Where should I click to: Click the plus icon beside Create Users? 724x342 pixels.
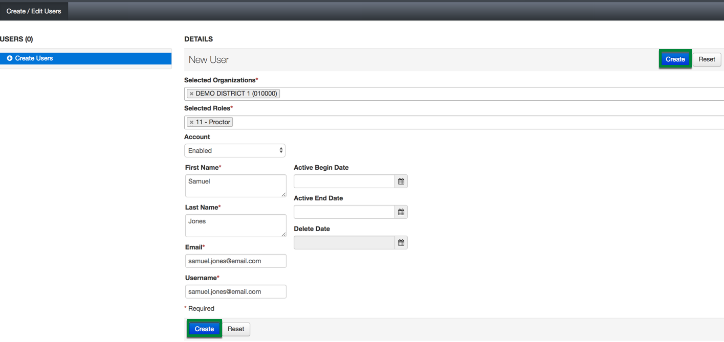pos(10,59)
